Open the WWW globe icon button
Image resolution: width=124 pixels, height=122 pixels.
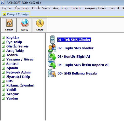click(24, 25)
